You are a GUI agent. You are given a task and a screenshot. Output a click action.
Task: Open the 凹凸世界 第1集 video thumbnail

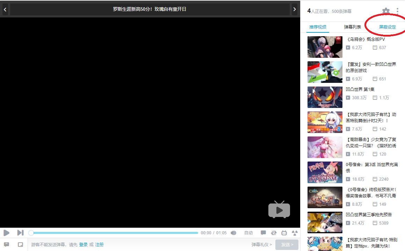point(325,97)
